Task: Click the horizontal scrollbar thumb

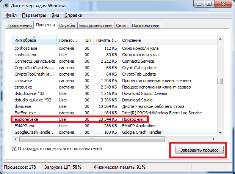Action: (92, 139)
